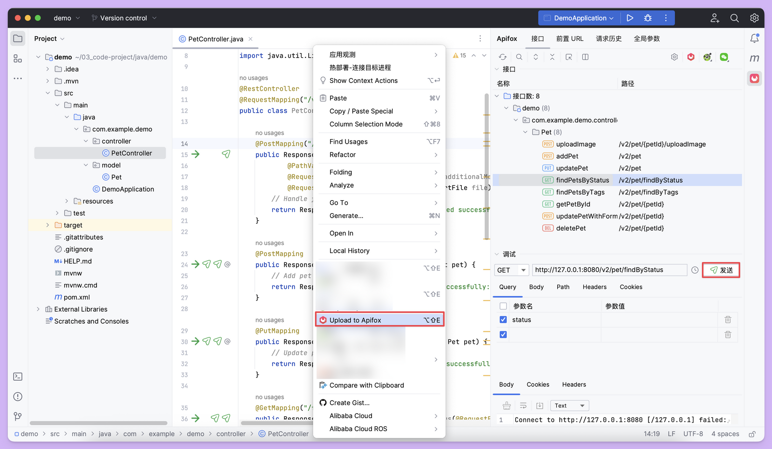Open Apifox panel settings gear

pos(674,56)
